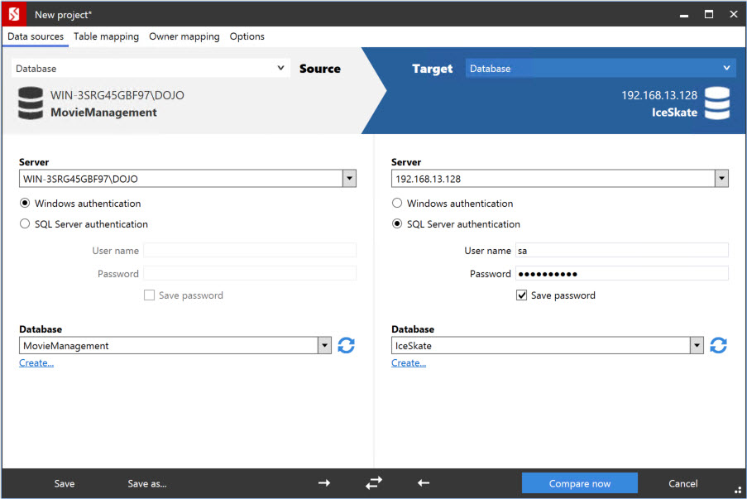Click the target Password field
The width and height of the screenshot is (747, 499).
(622, 274)
